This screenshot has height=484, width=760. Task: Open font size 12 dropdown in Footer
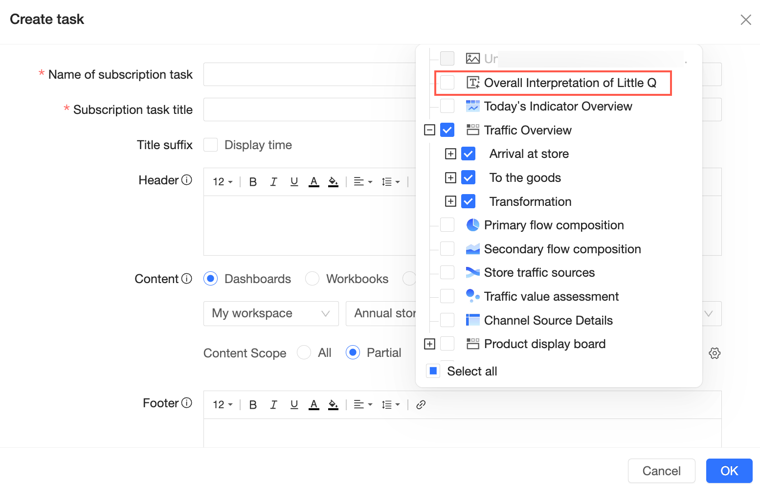223,405
